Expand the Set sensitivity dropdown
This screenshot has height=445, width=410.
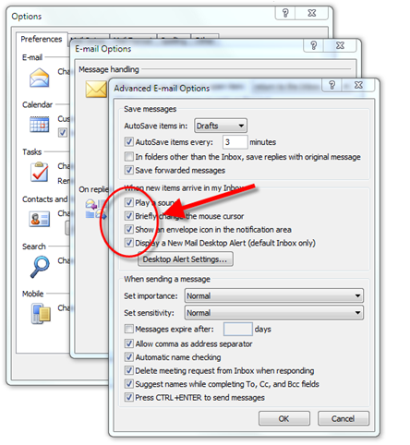[274, 313]
